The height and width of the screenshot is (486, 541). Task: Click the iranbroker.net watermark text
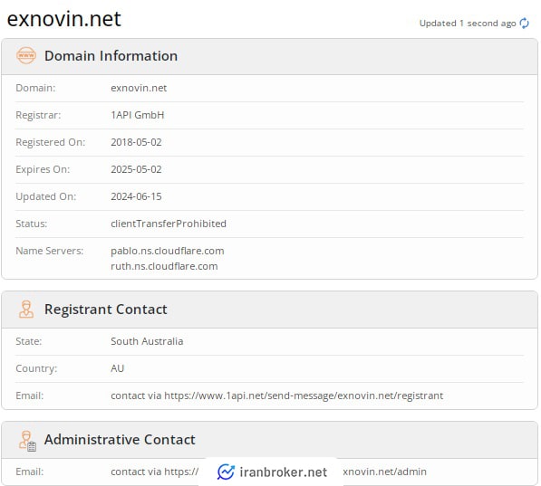click(x=284, y=472)
